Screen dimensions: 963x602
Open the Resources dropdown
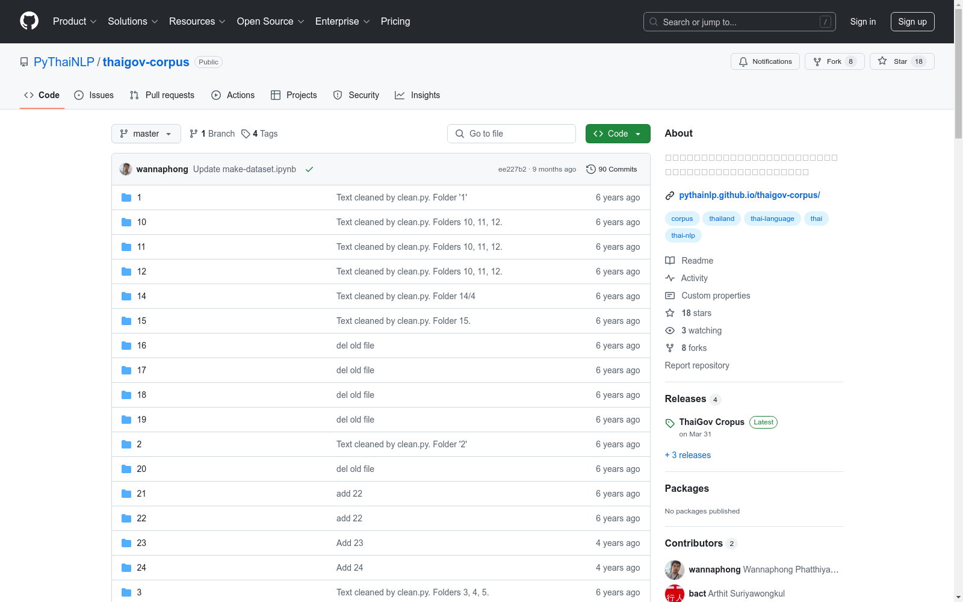point(197,22)
